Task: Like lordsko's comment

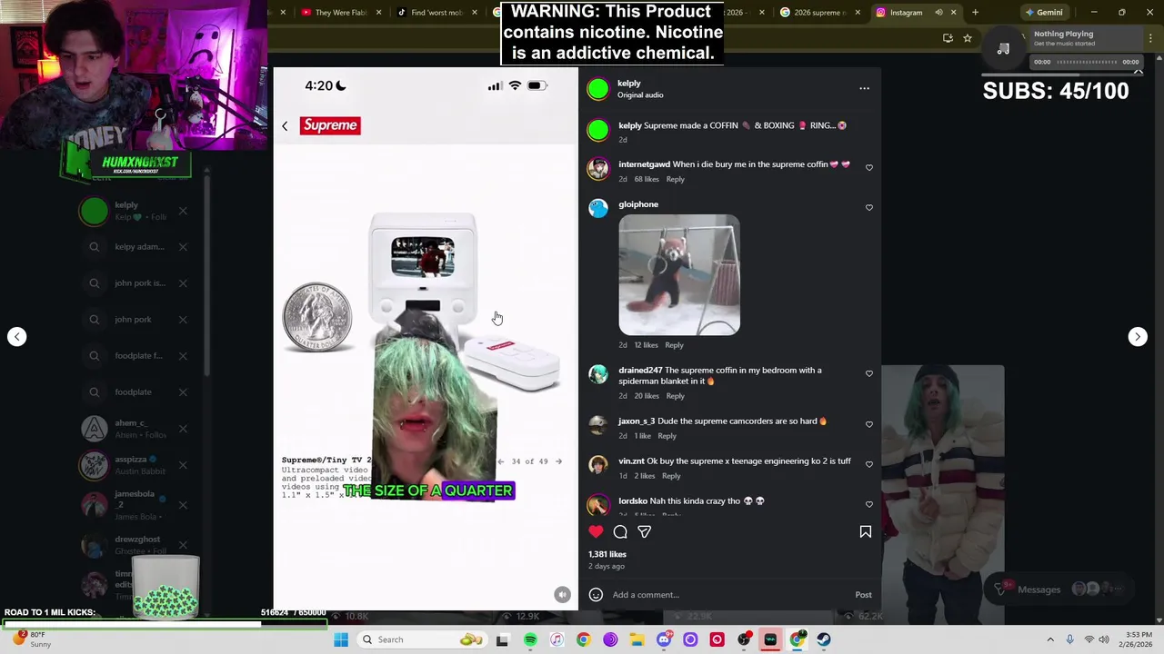Action: tap(869, 505)
